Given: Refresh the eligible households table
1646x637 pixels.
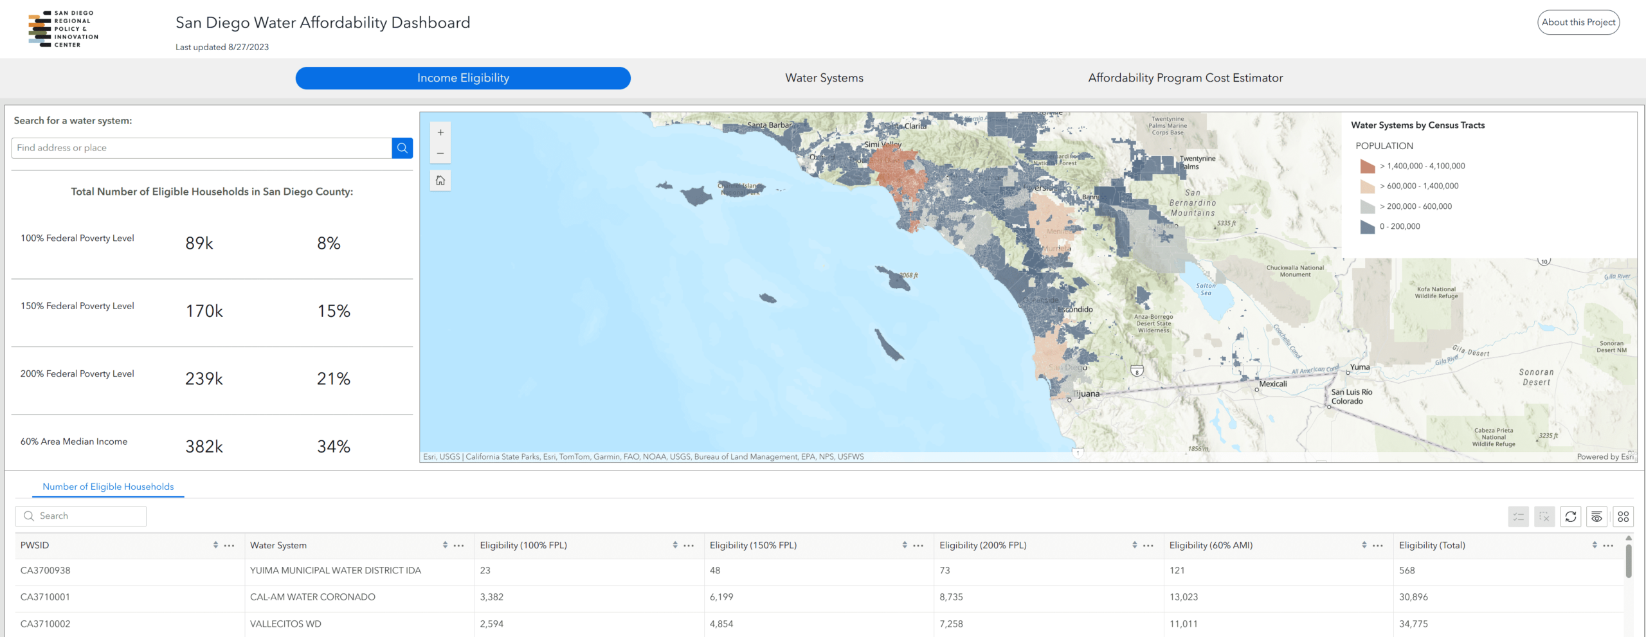Looking at the screenshot, I should (1571, 517).
